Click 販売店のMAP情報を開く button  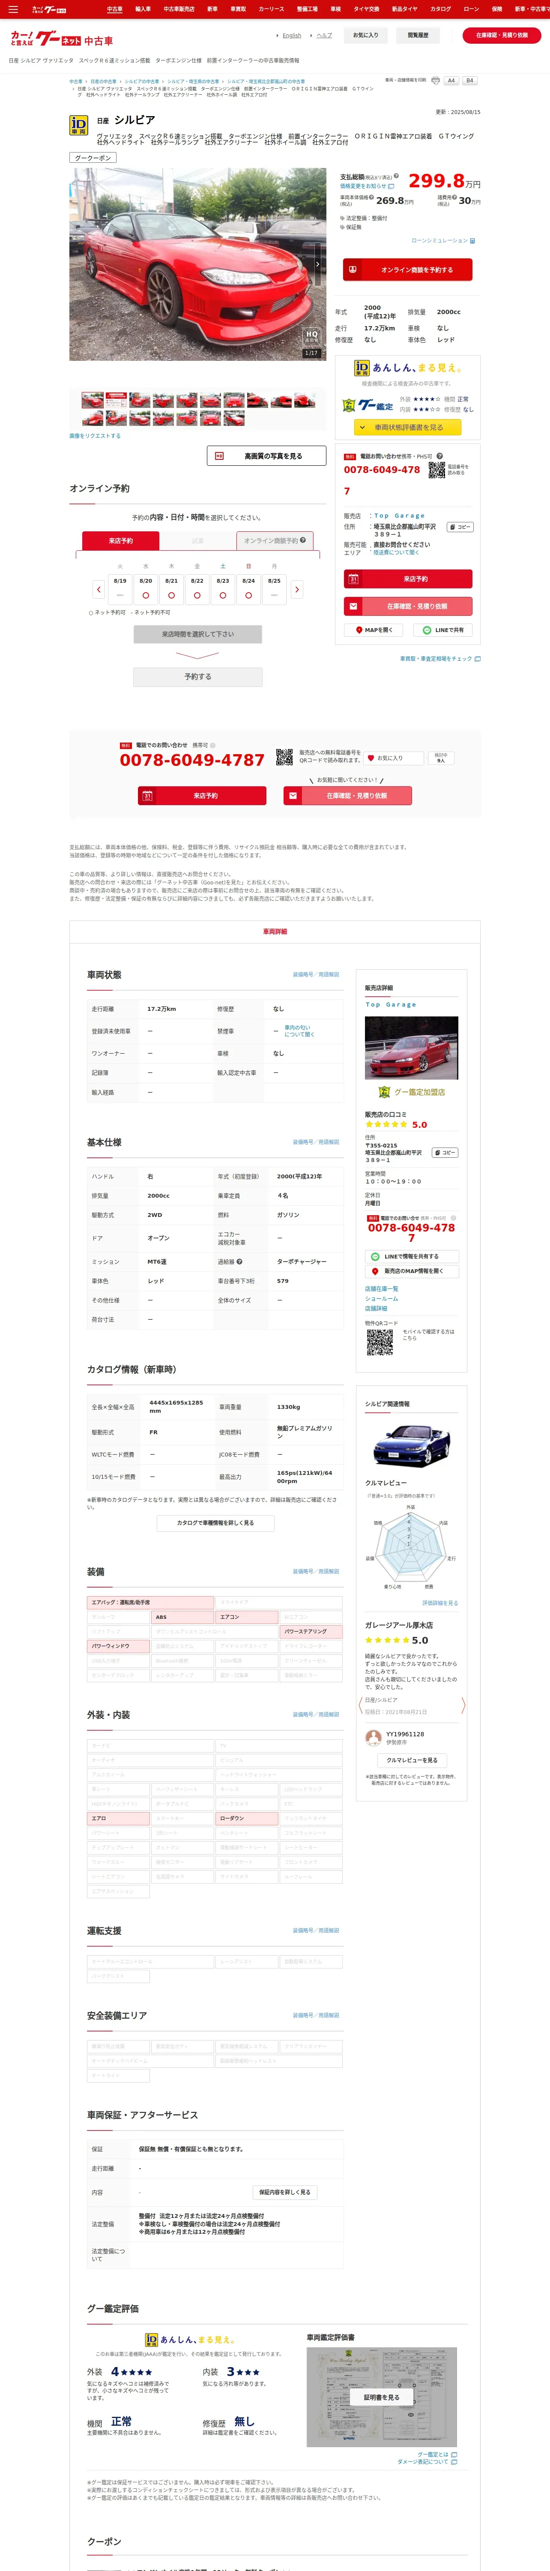coord(411,1271)
